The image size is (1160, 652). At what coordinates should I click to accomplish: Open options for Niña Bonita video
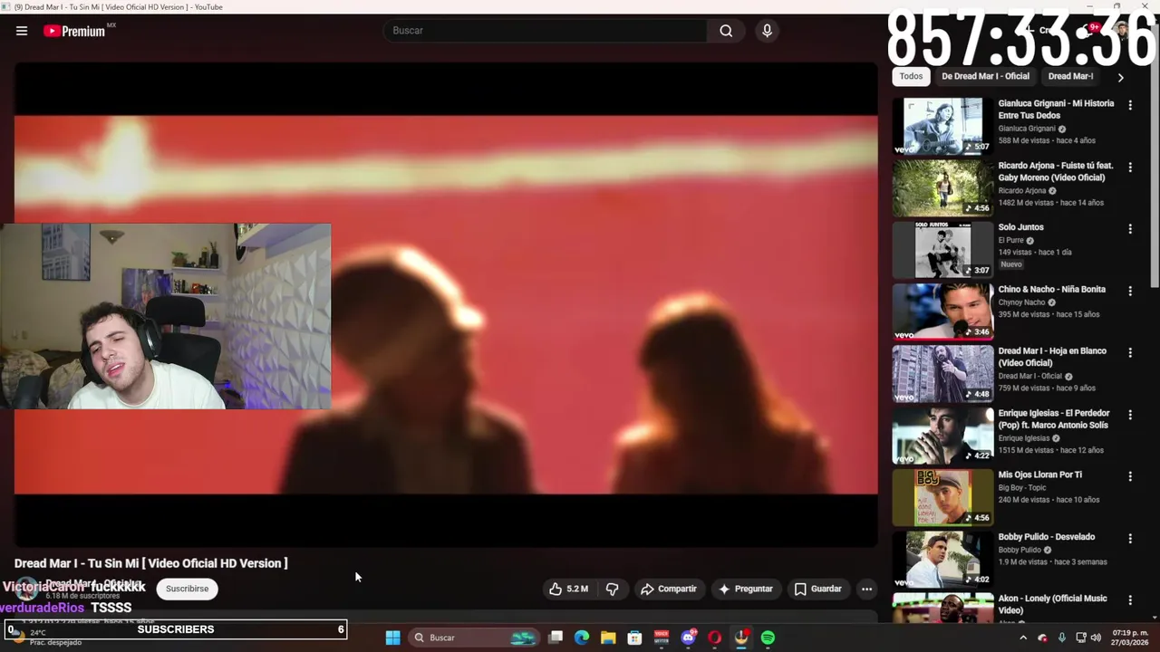click(1129, 291)
